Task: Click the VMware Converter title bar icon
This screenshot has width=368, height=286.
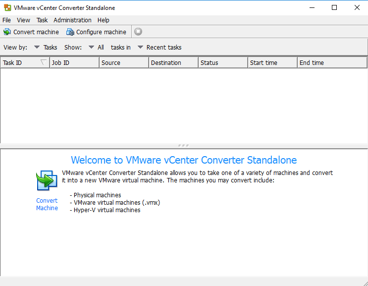Action: (7, 7)
